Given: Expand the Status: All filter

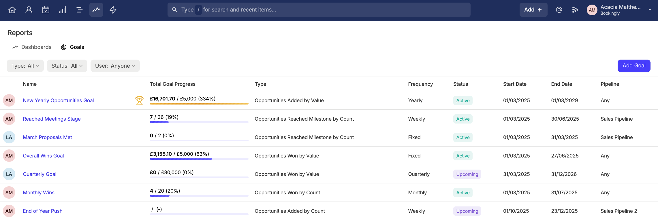Looking at the screenshot, I should coord(67,66).
